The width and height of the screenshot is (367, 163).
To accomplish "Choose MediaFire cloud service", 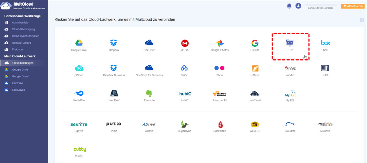I will (79, 93).
